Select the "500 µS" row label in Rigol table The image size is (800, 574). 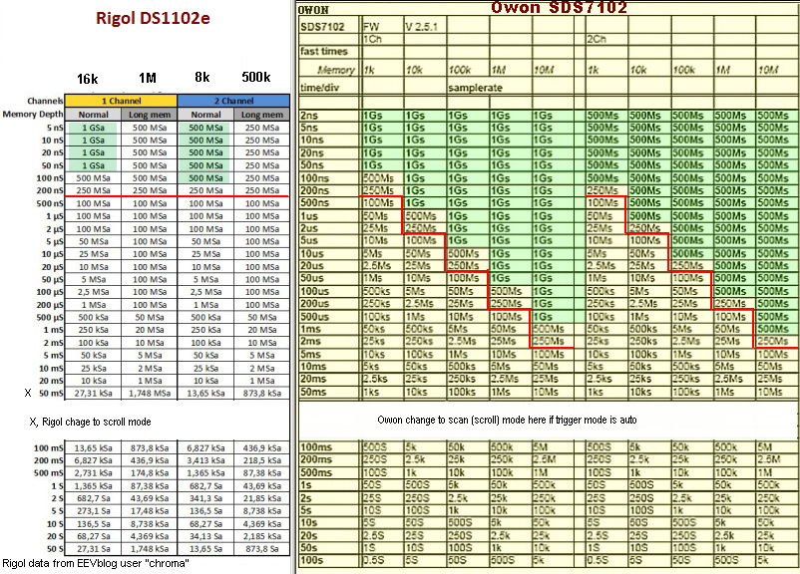click(x=50, y=317)
